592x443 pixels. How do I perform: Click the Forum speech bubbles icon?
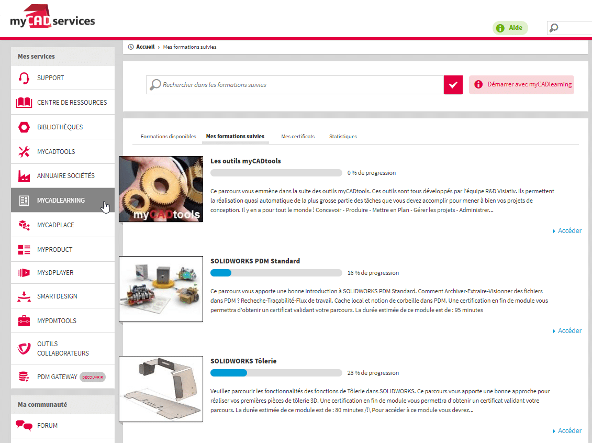tap(24, 426)
